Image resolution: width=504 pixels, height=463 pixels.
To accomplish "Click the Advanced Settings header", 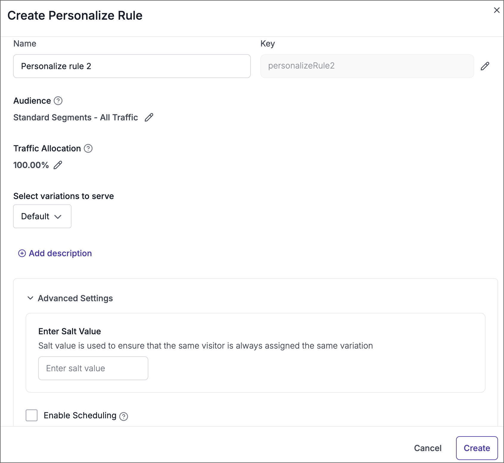I will point(75,298).
